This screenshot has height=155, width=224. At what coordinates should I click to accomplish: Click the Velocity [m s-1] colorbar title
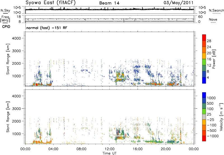coord(221,117)
